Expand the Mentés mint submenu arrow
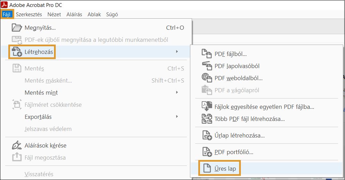 (x=177, y=92)
